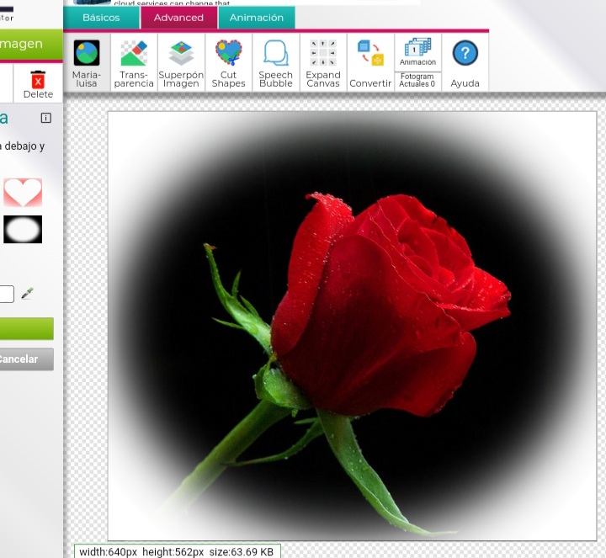
Task: Click the info icon in side panel
Action: tap(45, 118)
